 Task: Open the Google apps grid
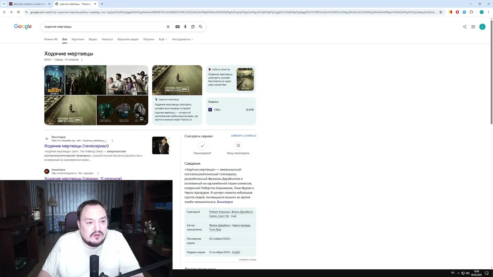coord(473,27)
